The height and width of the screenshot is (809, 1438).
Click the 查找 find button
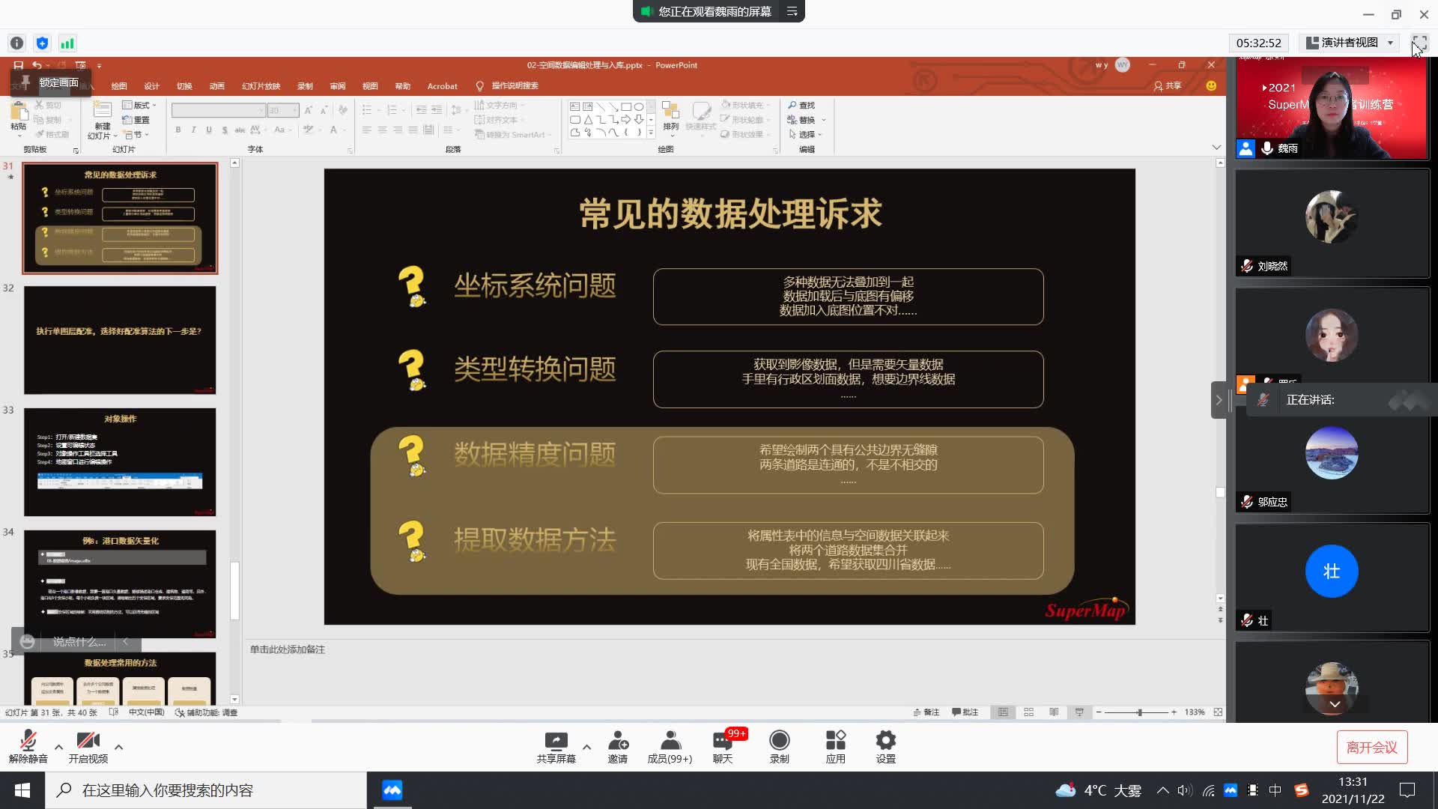(x=801, y=105)
